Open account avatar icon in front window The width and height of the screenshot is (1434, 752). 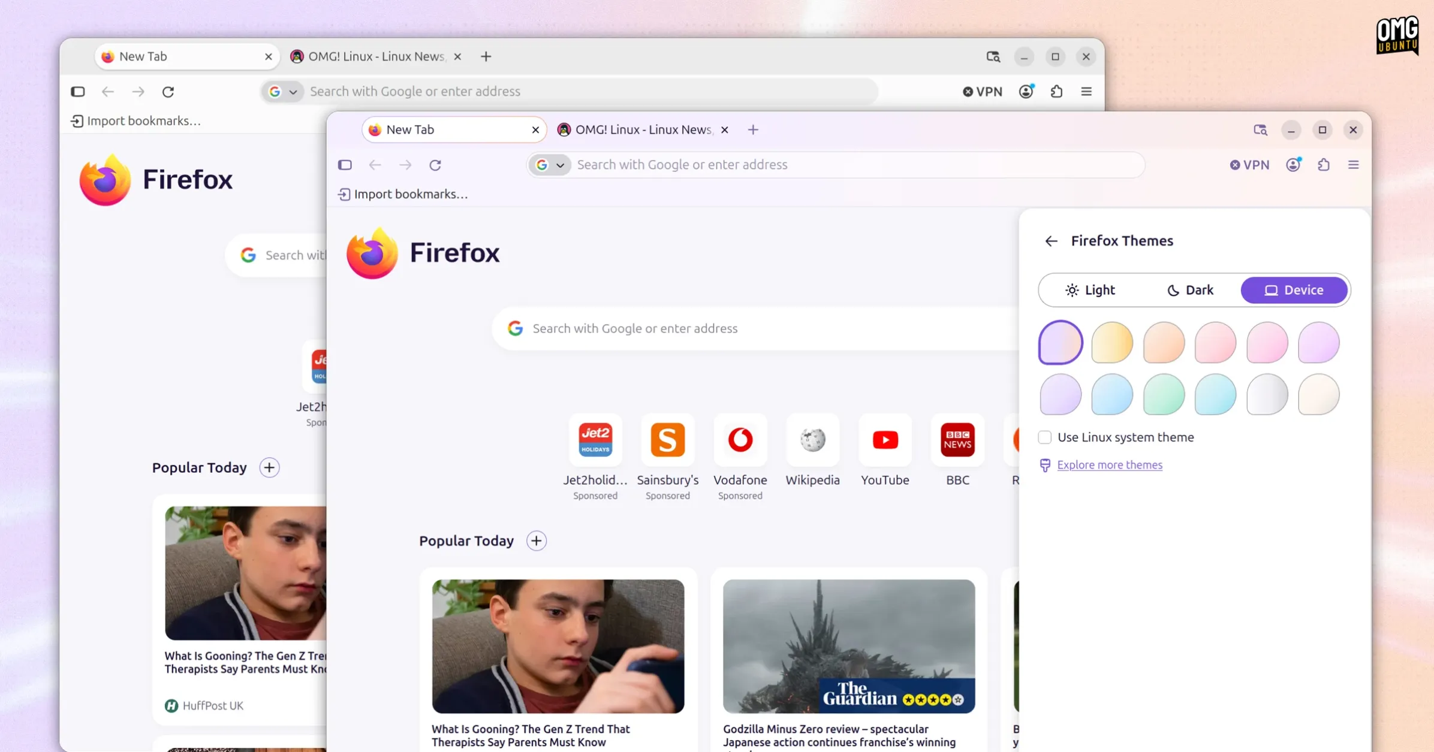point(1294,165)
